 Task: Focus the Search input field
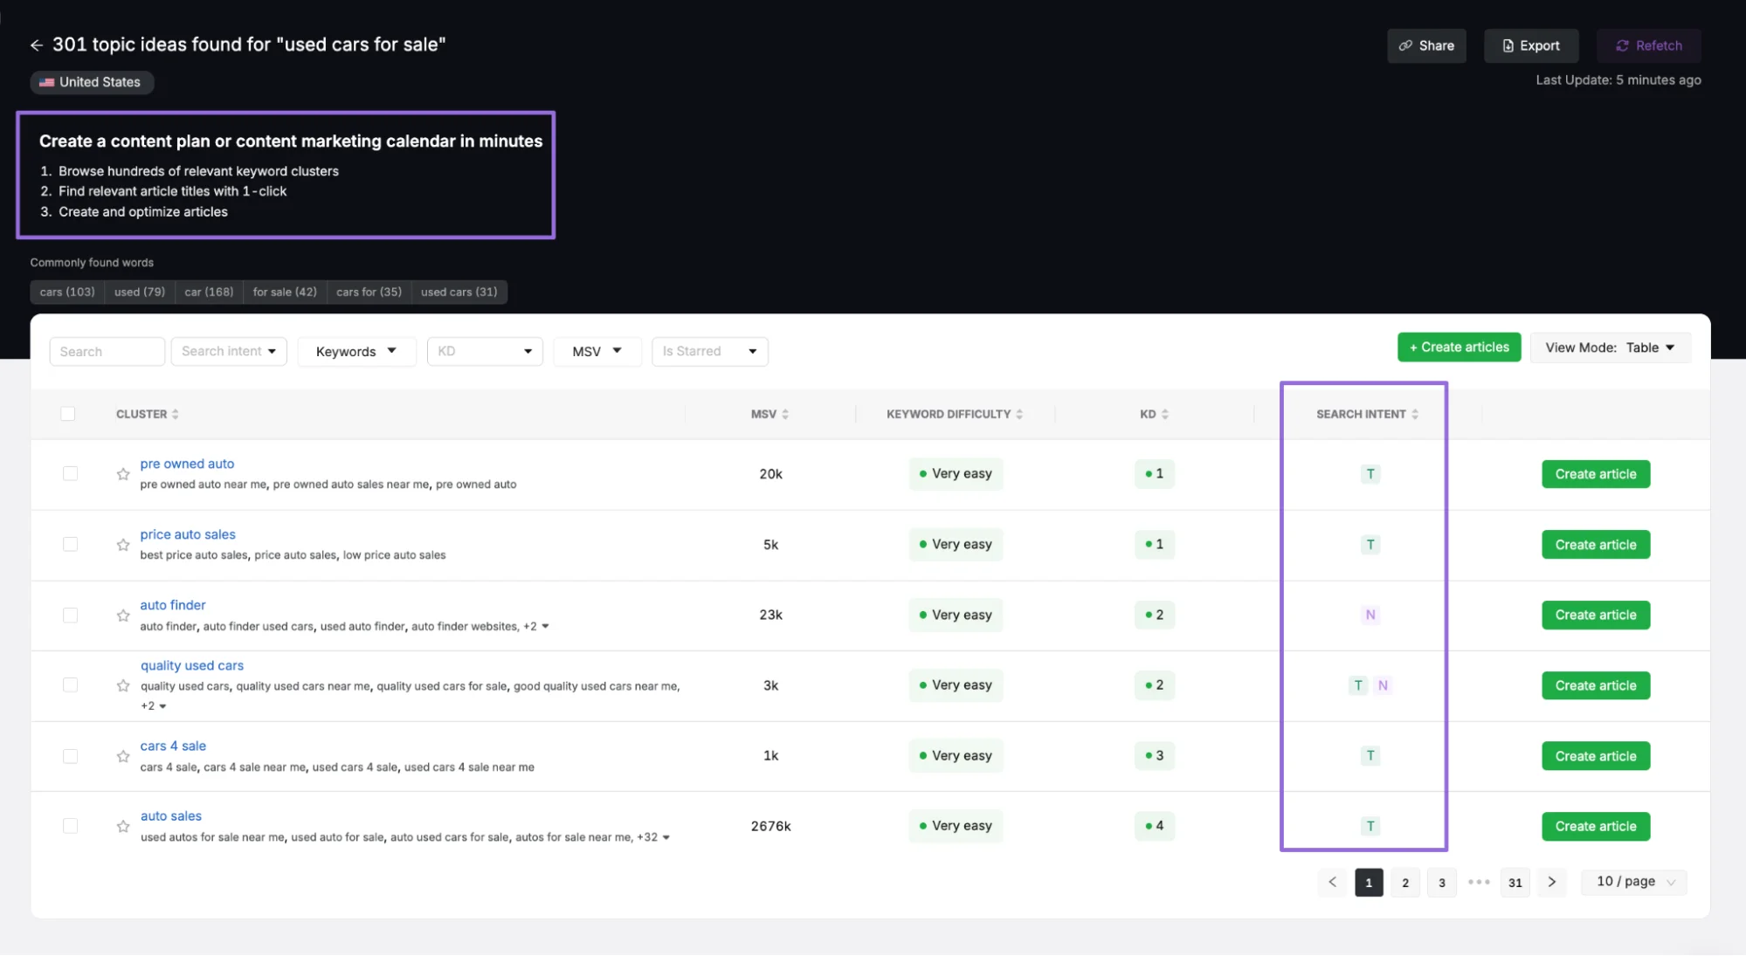click(x=107, y=351)
